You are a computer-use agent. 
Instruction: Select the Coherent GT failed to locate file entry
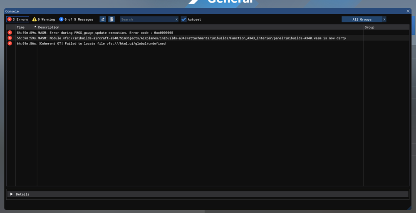[102, 44]
